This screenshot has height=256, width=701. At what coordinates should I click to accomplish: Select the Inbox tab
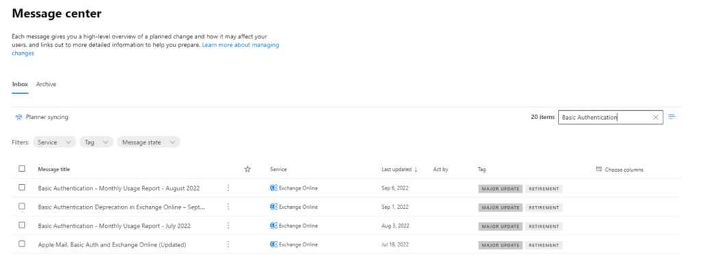click(20, 84)
